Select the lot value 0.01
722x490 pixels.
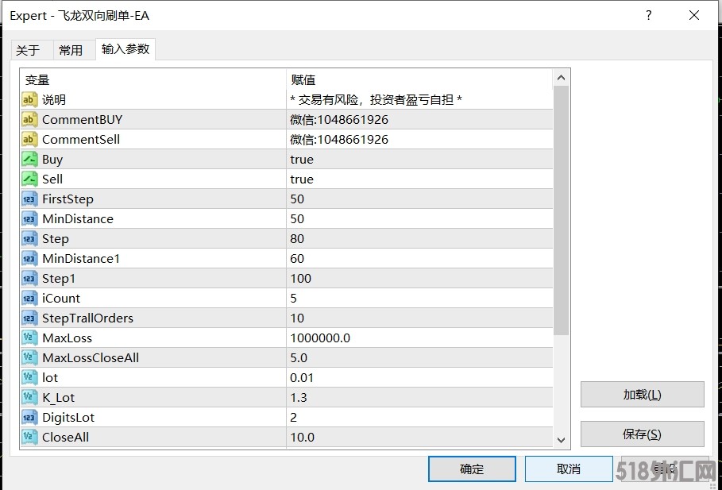[x=419, y=377]
